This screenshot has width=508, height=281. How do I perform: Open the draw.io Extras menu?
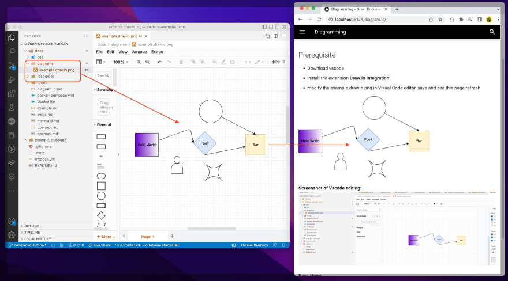pos(157,52)
